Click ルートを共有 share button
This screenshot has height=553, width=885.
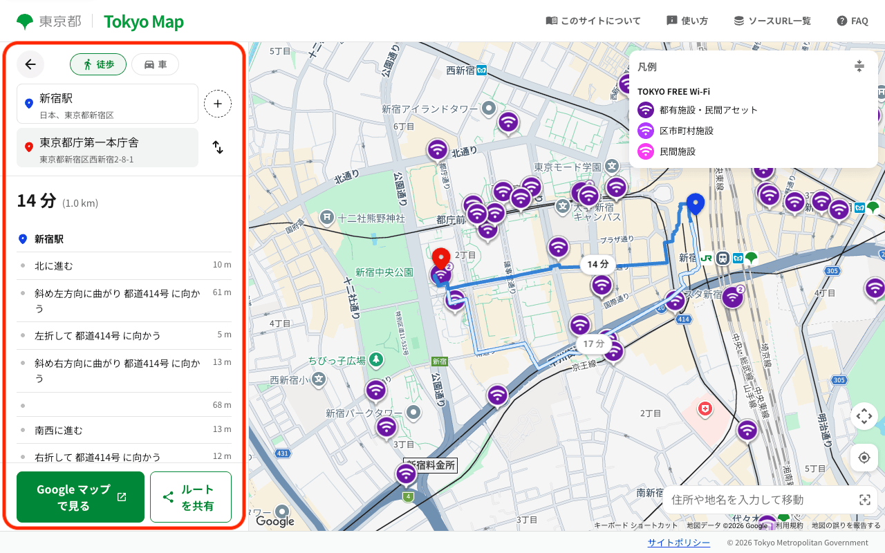(x=191, y=497)
